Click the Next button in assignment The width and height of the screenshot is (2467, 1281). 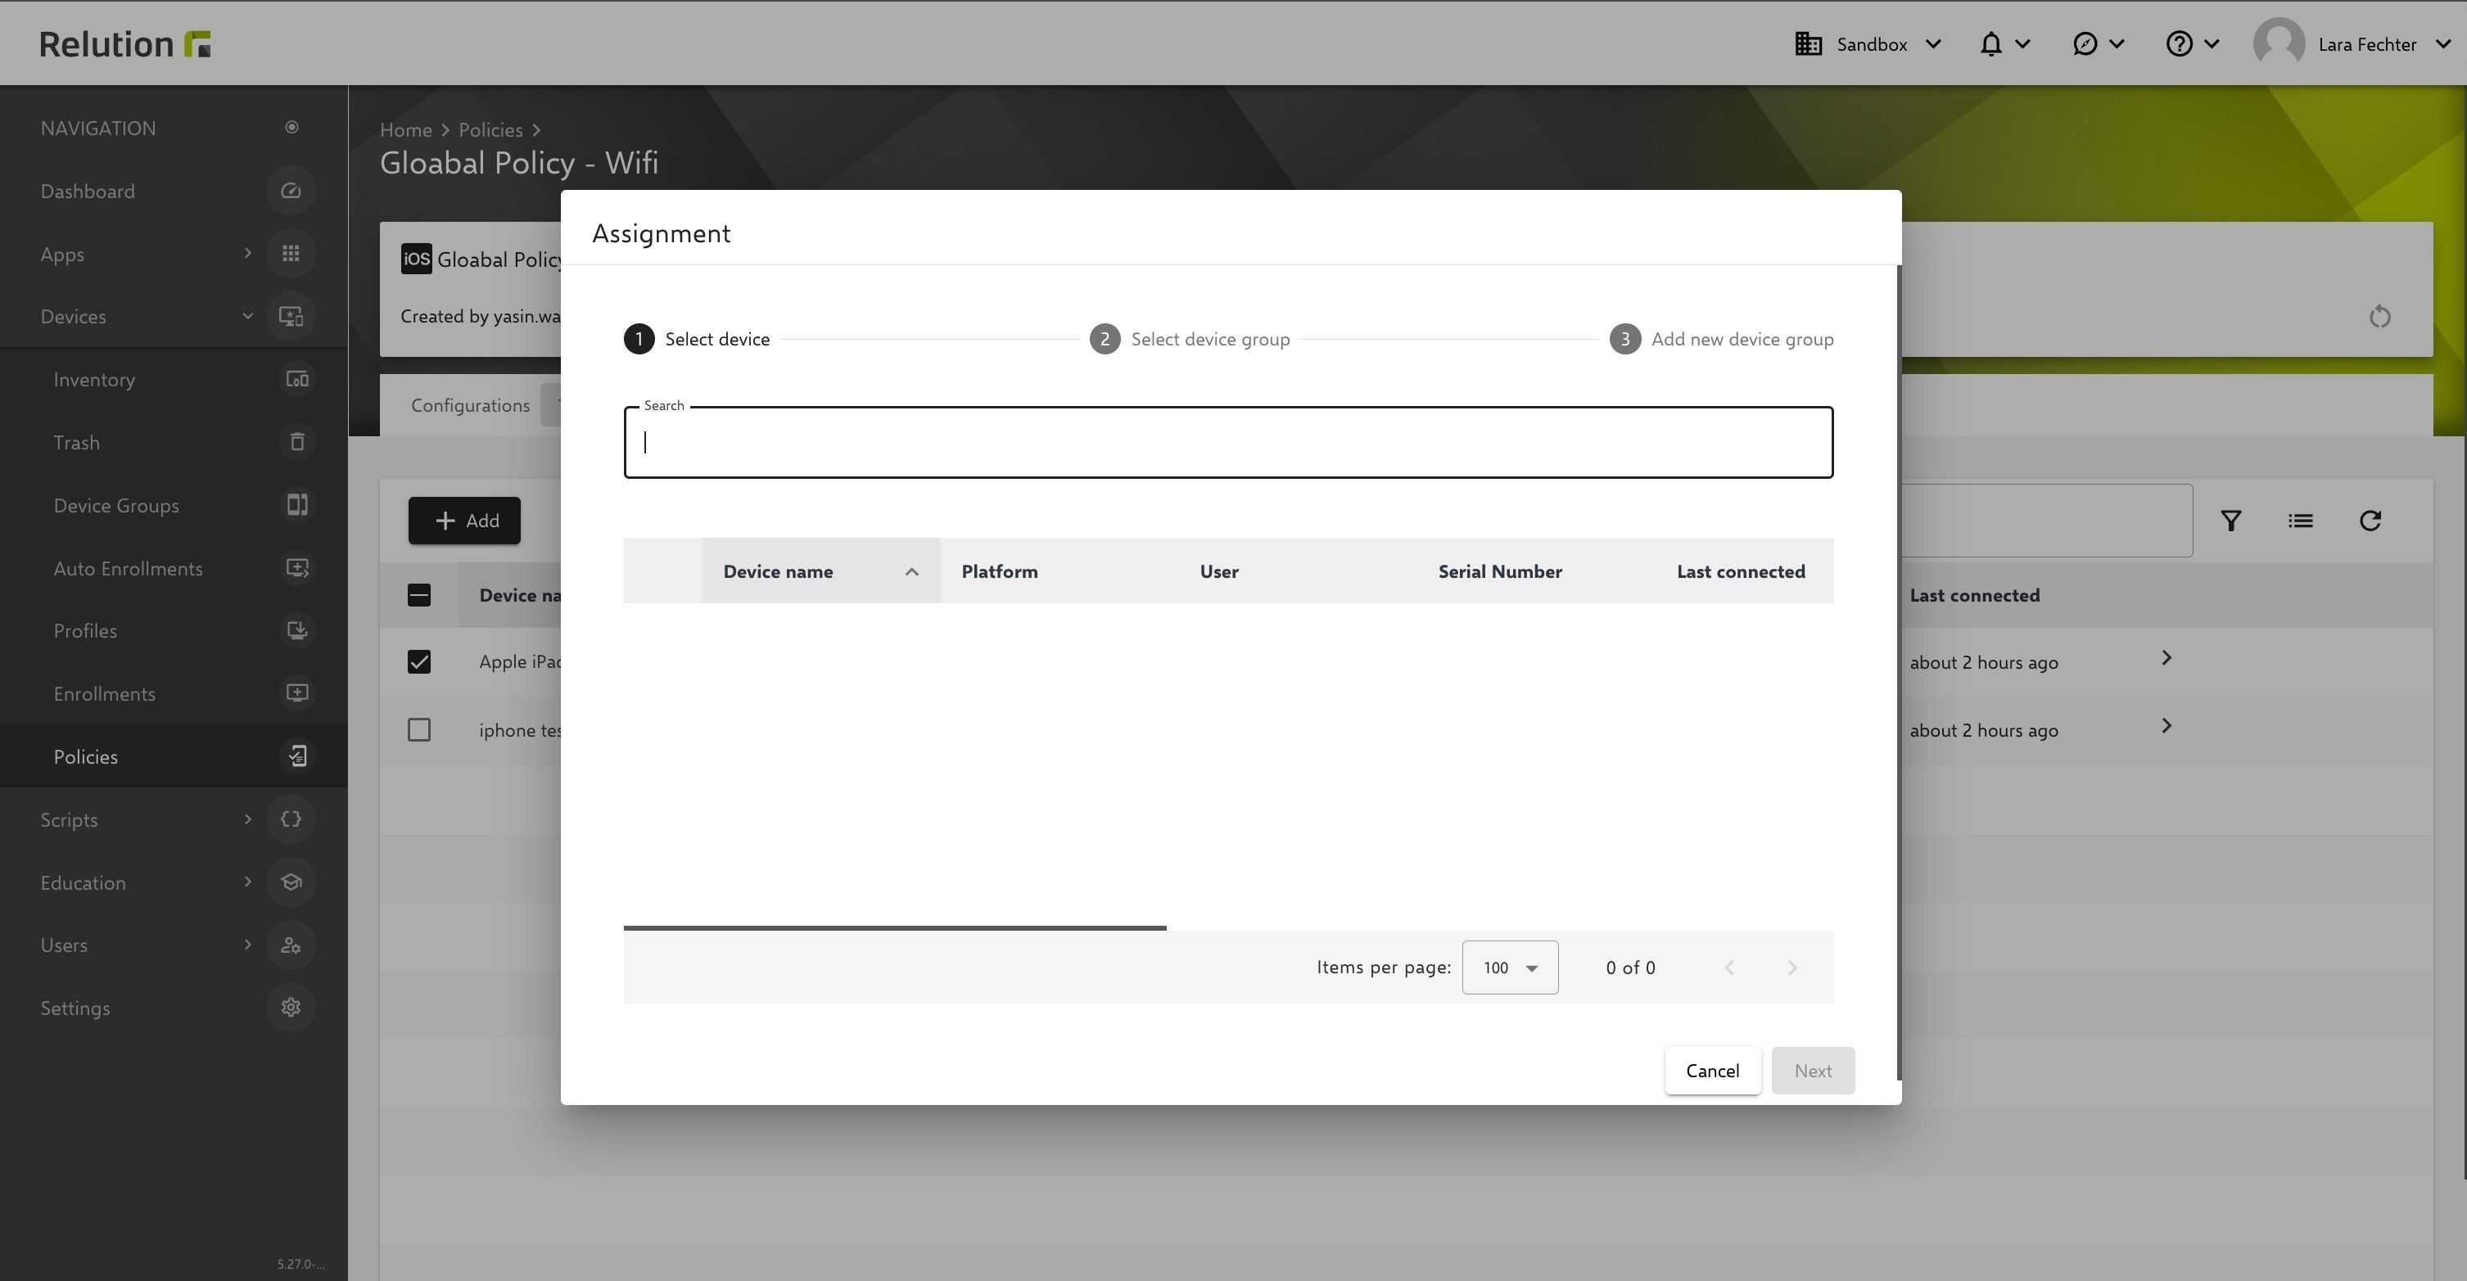(1813, 1069)
